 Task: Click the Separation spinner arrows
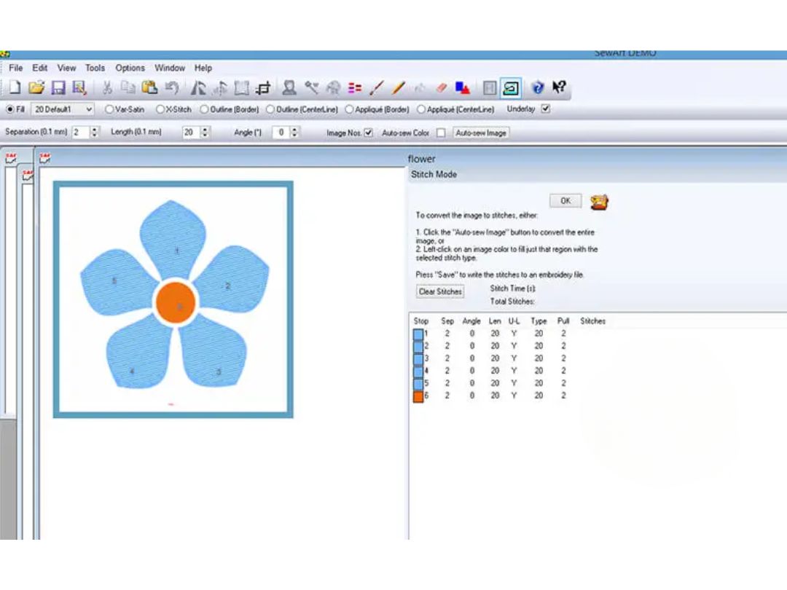pyautogui.click(x=94, y=132)
